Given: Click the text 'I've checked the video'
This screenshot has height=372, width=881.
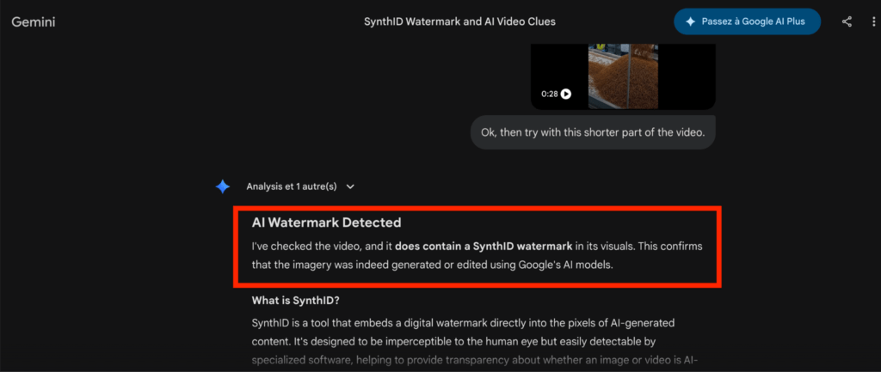Looking at the screenshot, I should pos(297,247).
